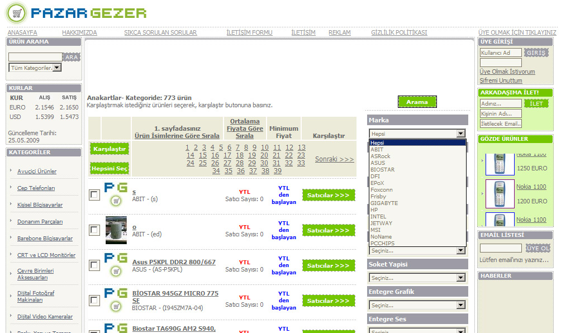Screen dimensions: 561x333
Task: Open product image placeholder for BIOSTAR 945GZ
Action: [x=116, y=301]
